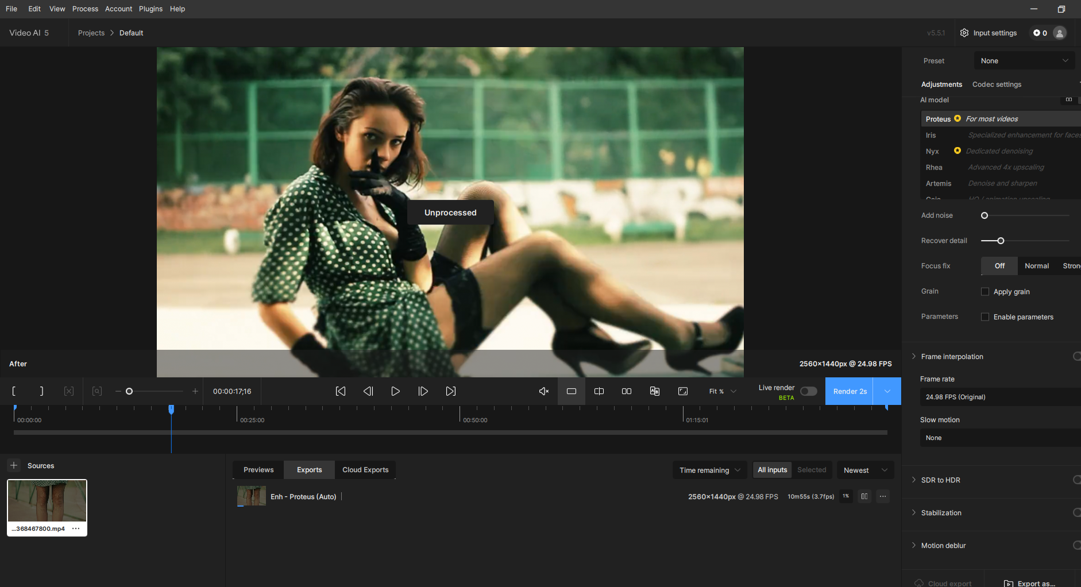The image size is (1081, 587).
Task: Select the split view comparison icon
Action: [599, 391]
